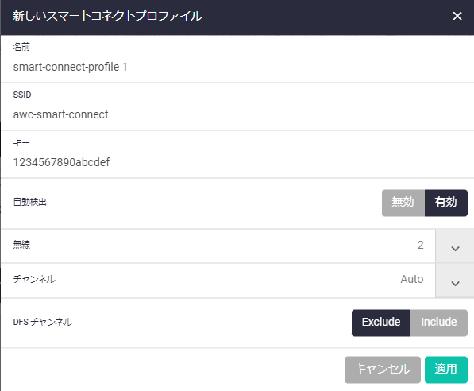The height and width of the screenshot is (391, 474).
Task: Click the 自動検出 row label
Action: [30, 202]
